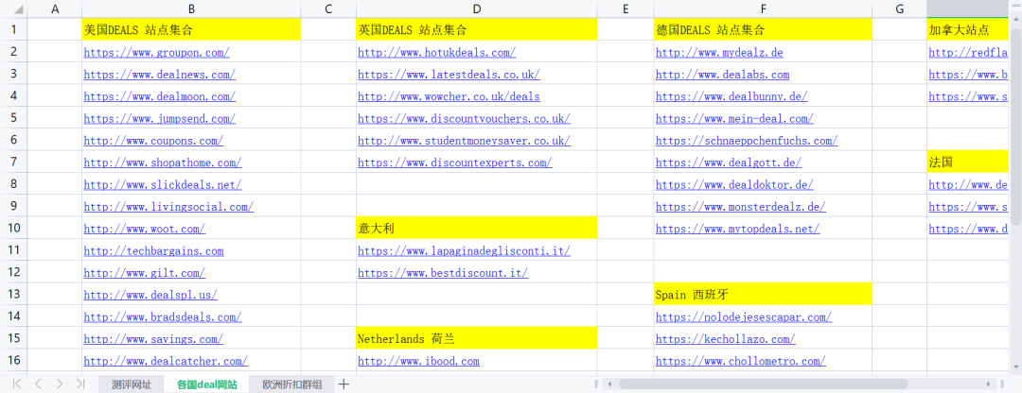Select the 各国deal网站 sheet tab
The width and height of the screenshot is (1022, 393).
point(206,384)
